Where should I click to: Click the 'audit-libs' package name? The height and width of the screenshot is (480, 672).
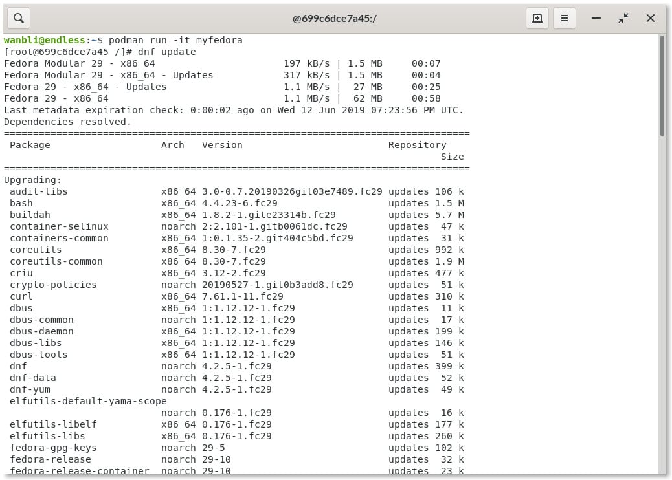39,191
